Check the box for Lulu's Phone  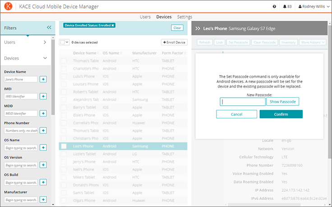tap(64, 76)
